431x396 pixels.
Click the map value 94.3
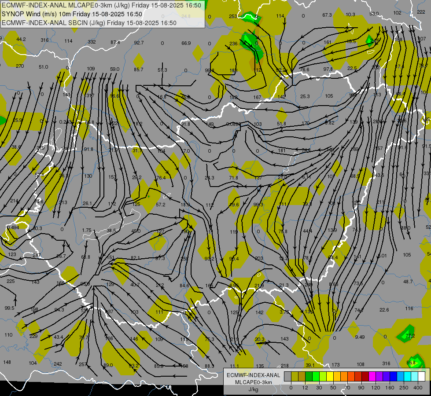[59, 310]
